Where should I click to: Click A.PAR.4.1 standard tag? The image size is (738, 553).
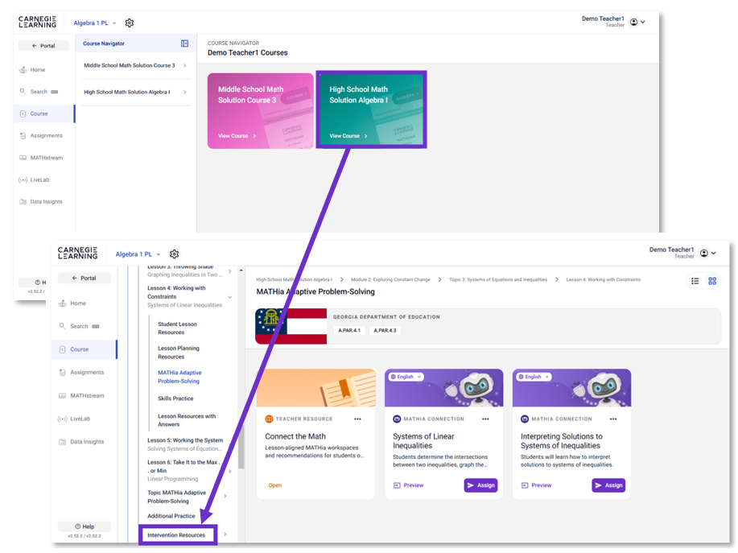[x=348, y=330]
